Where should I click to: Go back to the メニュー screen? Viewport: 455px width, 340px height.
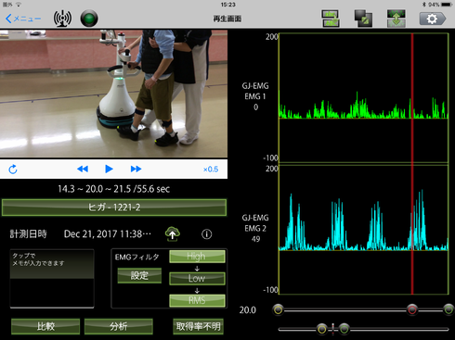23,19
